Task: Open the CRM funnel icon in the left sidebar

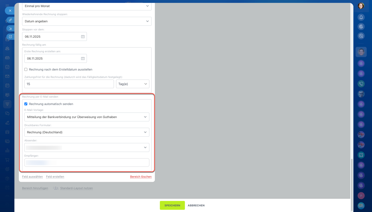Action: coord(7,104)
